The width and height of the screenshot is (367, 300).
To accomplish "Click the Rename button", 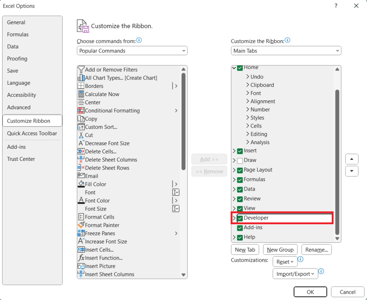I will point(316,249).
